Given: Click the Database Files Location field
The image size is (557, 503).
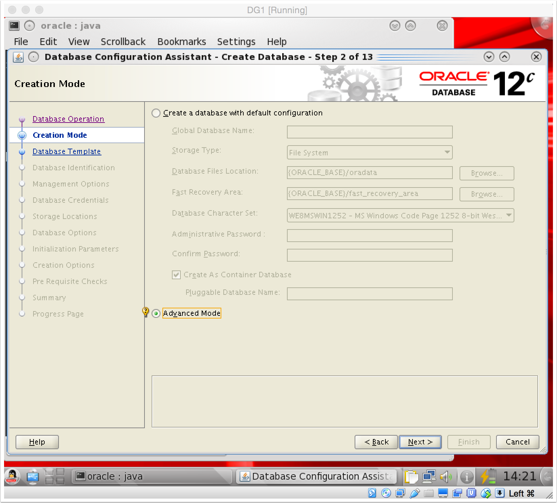Looking at the screenshot, I should [x=370, y=173].
